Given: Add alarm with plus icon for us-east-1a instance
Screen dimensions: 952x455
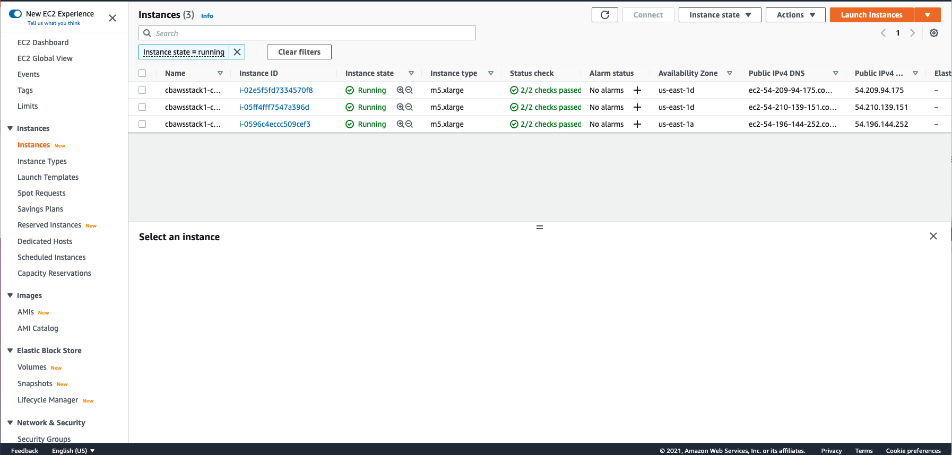Looking at the screenshot, I should click(x=637, y=124).
